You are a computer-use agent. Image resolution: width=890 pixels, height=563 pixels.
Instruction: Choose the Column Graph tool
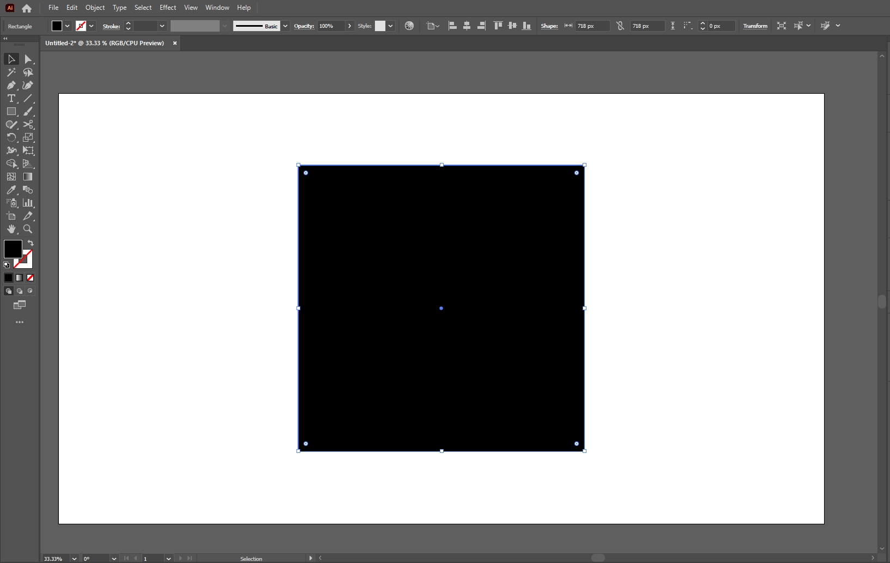(28, 203)
